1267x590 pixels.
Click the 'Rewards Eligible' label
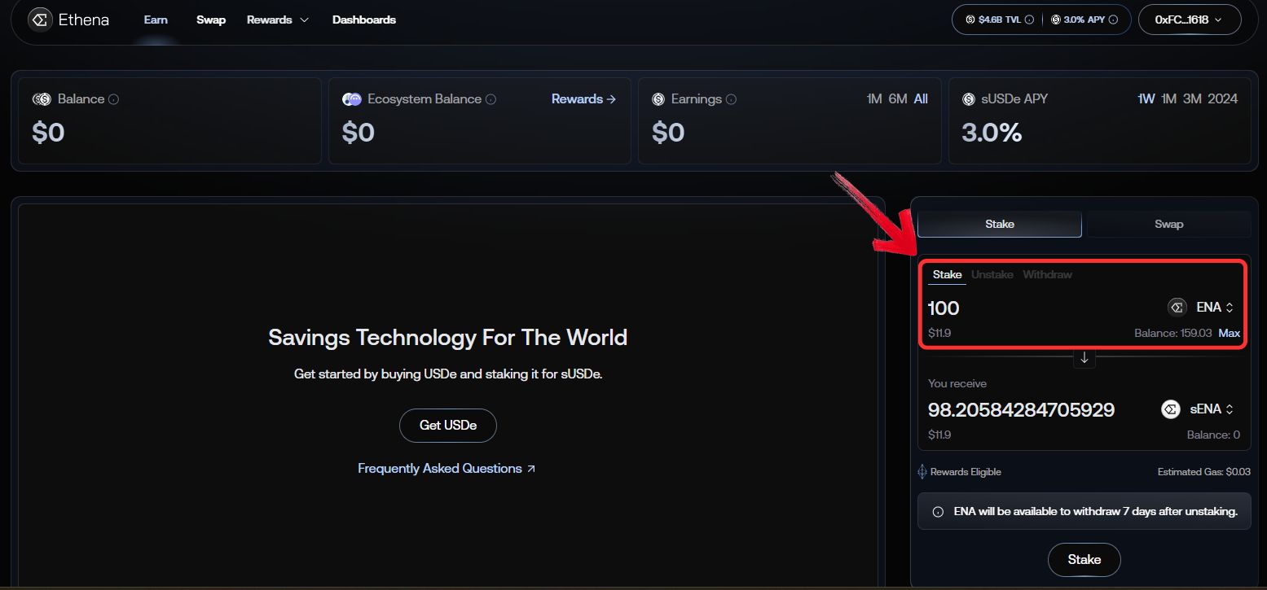click(x=966, y=472)
